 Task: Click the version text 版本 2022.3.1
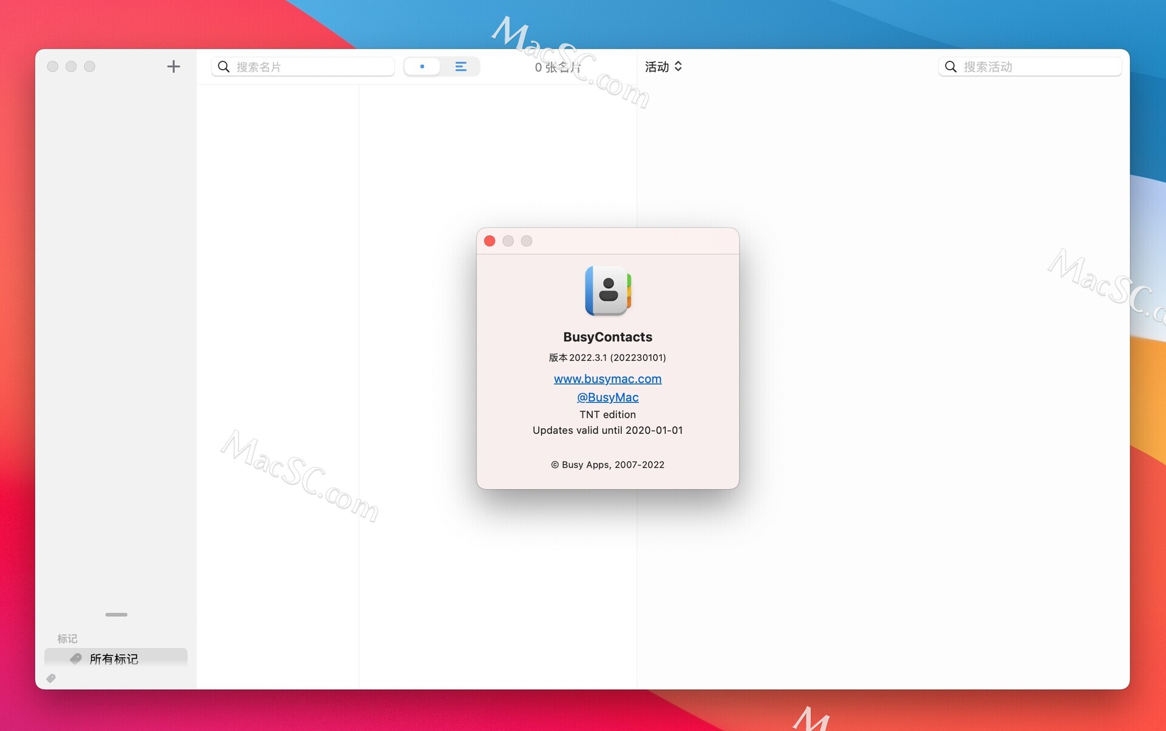(607, 357)
